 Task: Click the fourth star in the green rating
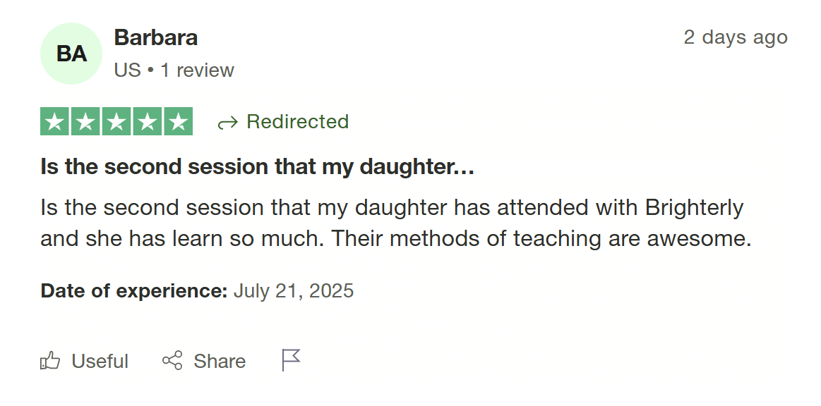tap(148, 121)
